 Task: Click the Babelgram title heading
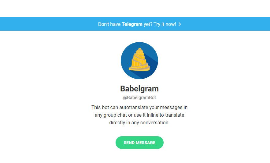pyautogui.click(x=139, y=89)
